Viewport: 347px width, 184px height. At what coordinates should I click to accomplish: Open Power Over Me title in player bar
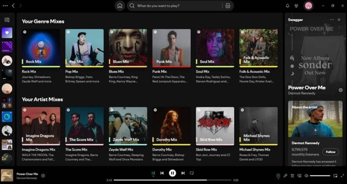27,174
